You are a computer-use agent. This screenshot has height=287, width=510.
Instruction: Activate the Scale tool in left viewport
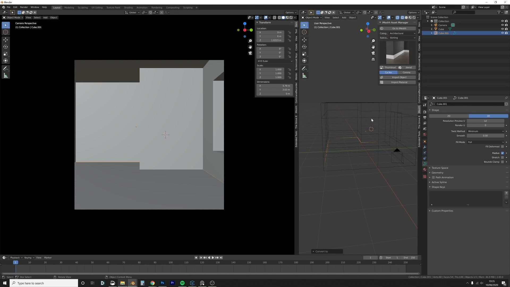click(6, 54)
